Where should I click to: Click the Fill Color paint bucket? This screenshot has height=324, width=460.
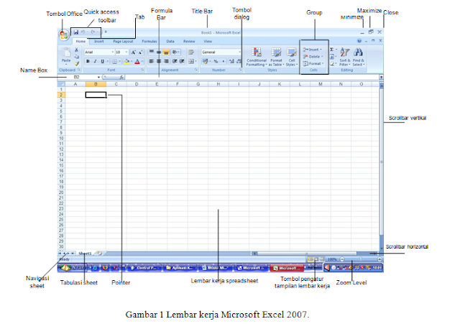coord(128,61)
